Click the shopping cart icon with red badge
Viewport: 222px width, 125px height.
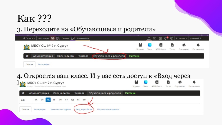(x=166, y=38)
